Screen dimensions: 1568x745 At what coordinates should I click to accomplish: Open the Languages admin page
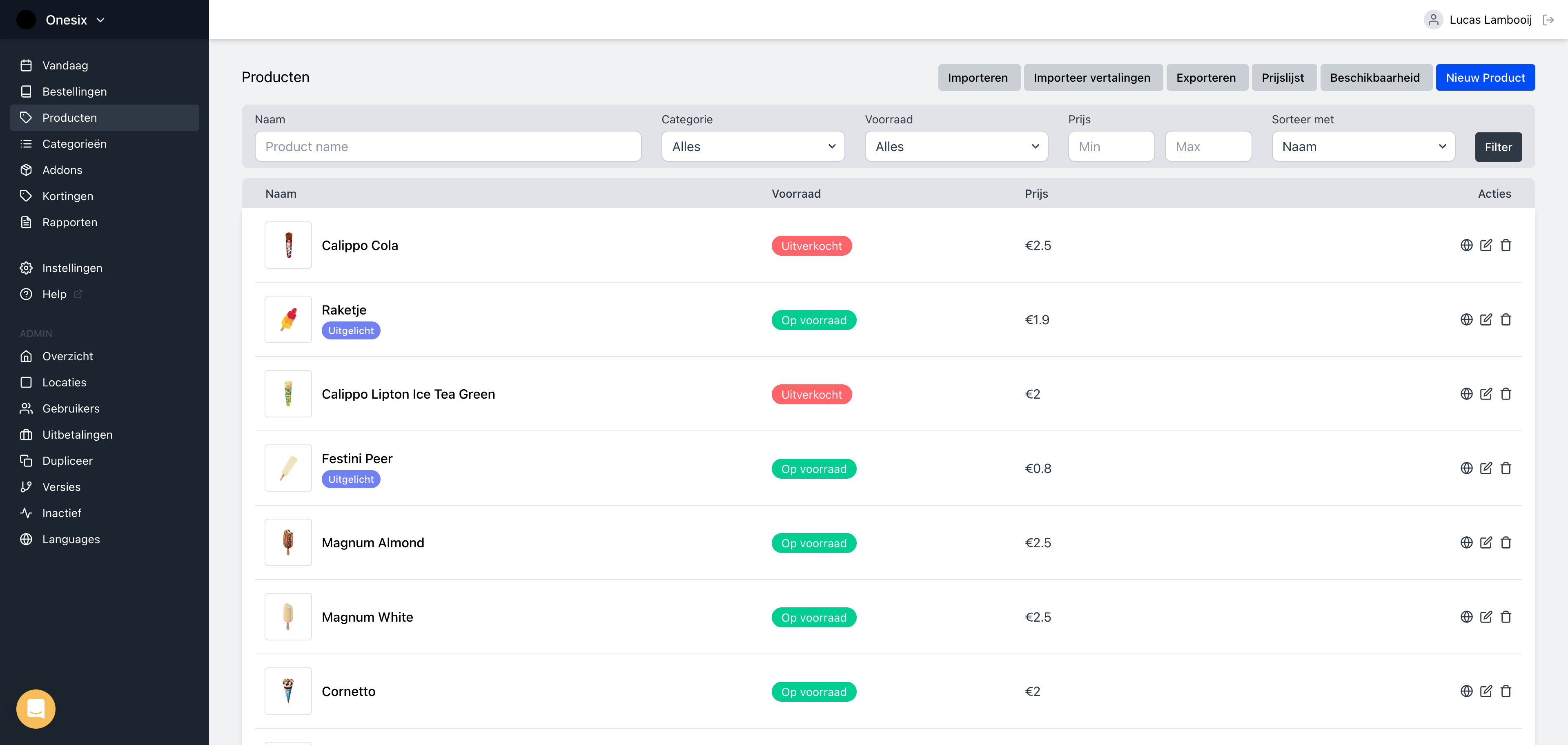pyautogui.click(x=71, y=539)
